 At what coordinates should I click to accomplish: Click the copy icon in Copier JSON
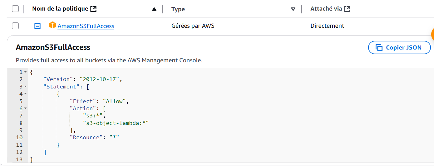[x=379, y=48]
